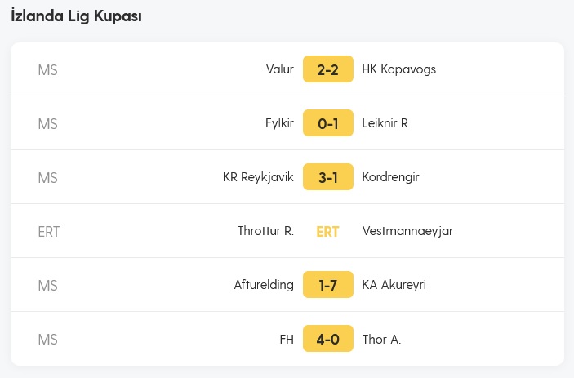
Task: Click the KR Reykjavik team name
Action: 258,177
